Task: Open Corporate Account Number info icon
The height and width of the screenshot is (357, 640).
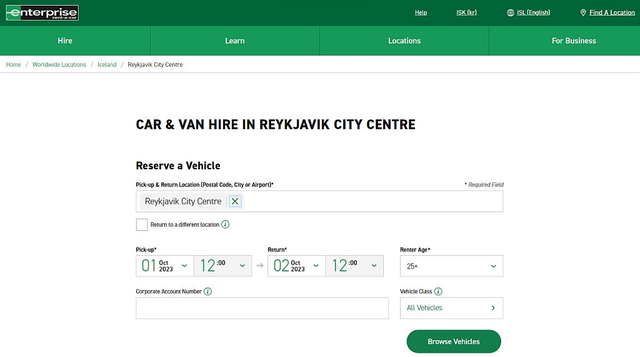Action: pyautogui.click(x=207, y=291)
